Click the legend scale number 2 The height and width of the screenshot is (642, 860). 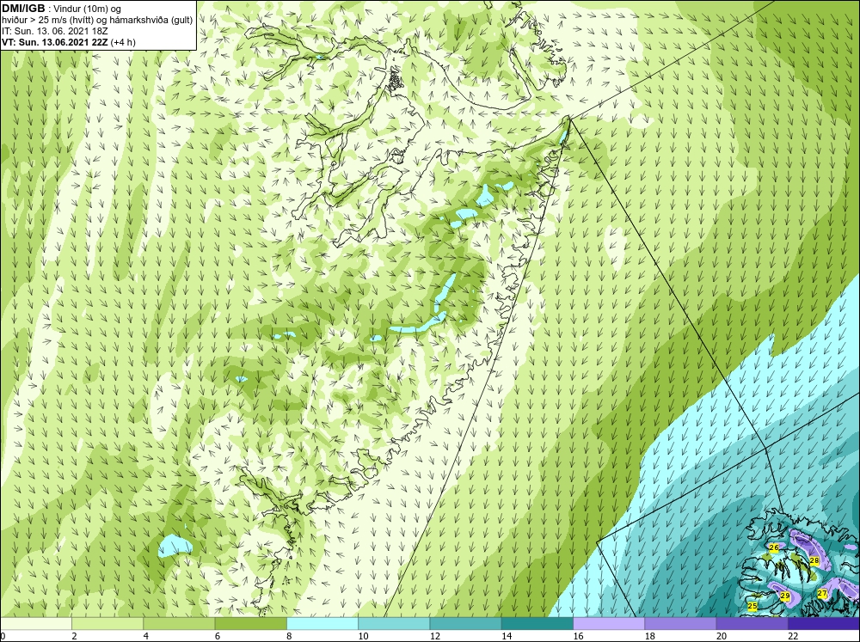pyautogui.click(x=74, y=636)
